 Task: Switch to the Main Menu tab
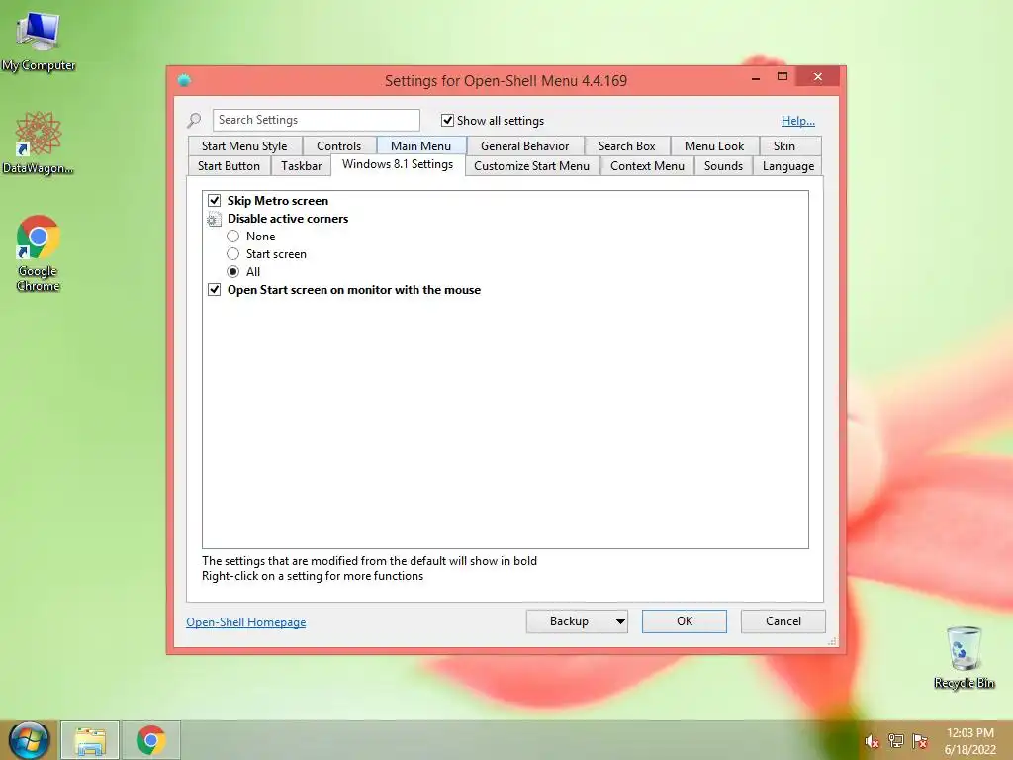point(420,146)
